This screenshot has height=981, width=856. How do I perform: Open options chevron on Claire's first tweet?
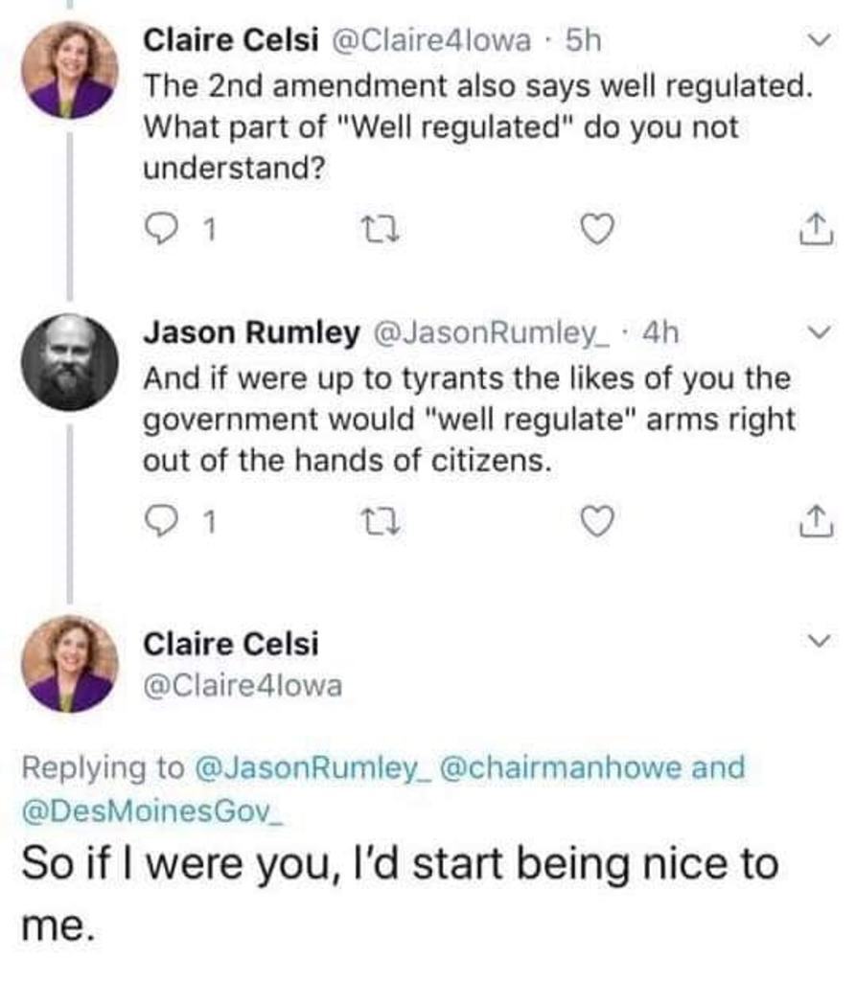tap(818, 42)
